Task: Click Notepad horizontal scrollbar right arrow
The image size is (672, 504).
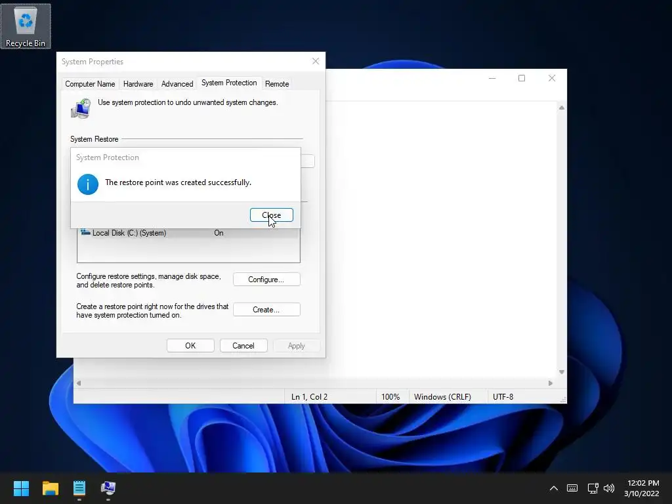Action: click(x=551, y=383)
